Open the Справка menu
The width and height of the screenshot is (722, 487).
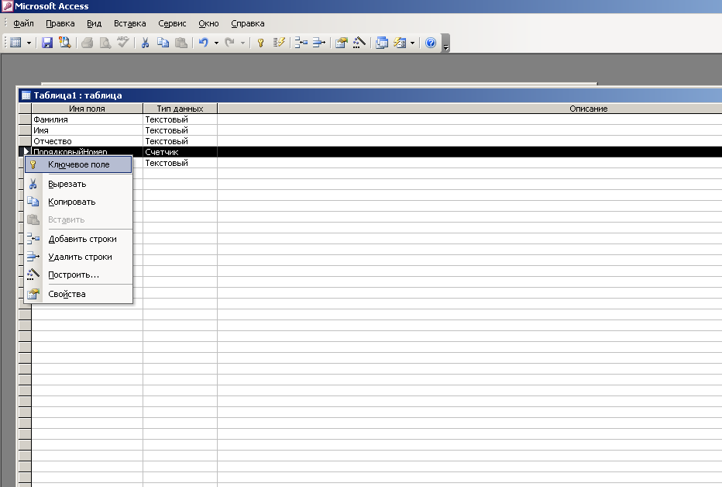248,23
